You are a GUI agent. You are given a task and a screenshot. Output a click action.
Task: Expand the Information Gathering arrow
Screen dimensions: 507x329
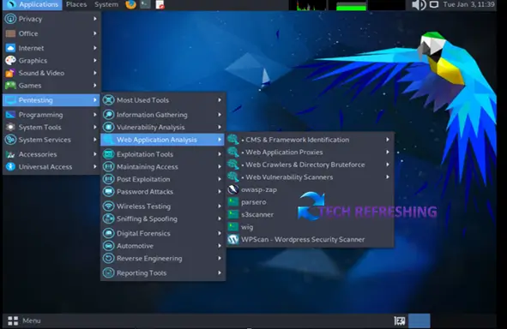click(220, 115)
